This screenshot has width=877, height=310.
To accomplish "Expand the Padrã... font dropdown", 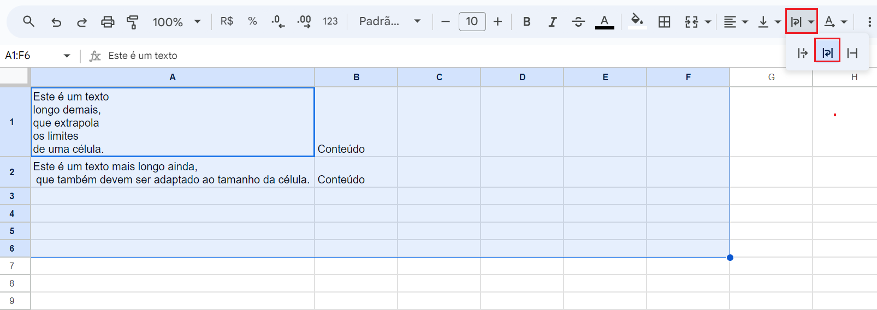I will (x=390, y=22).
